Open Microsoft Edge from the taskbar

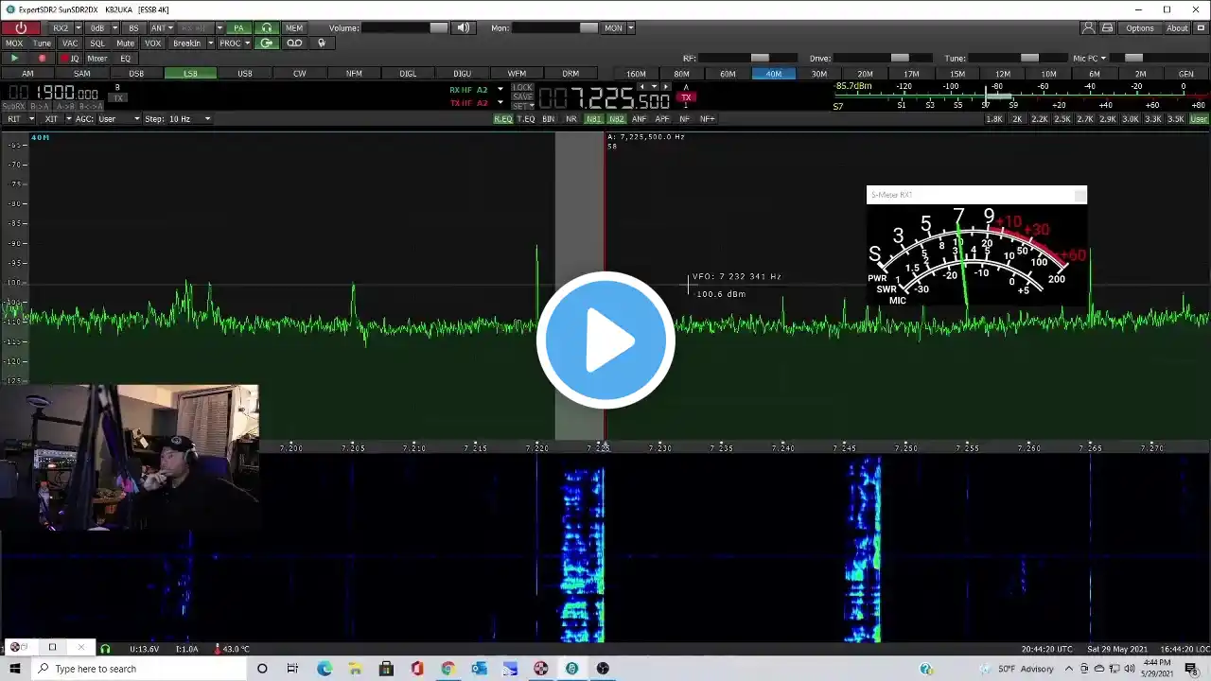click(325, 669)
